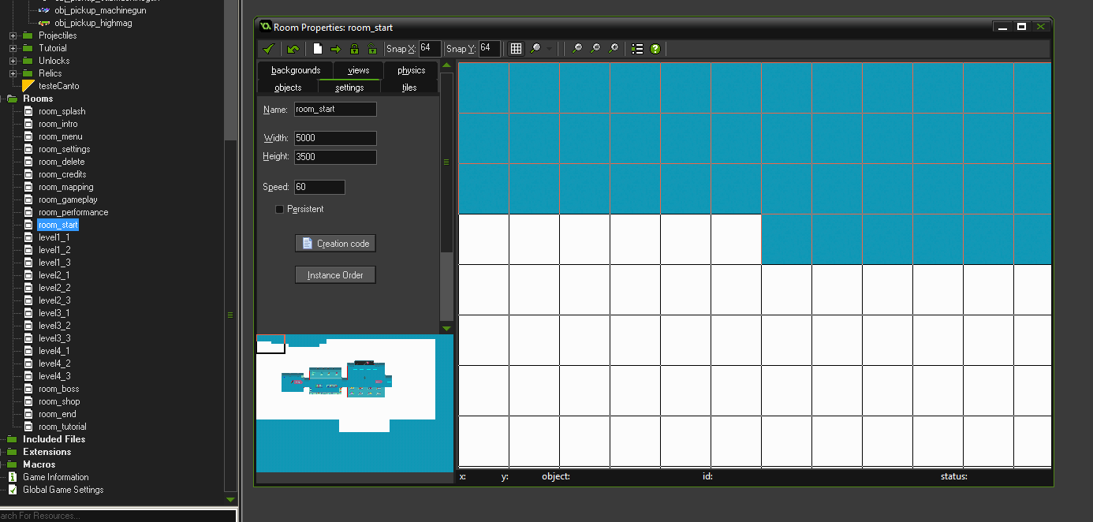Click the Snap X value field
This screenshot has height=522, width=1093.
click(430, 49)
